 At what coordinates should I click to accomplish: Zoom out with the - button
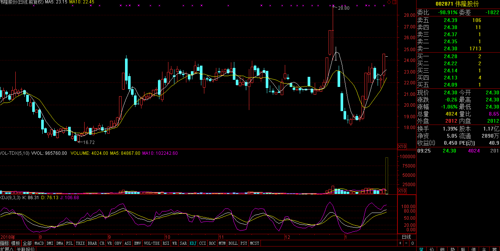[406, 243]
